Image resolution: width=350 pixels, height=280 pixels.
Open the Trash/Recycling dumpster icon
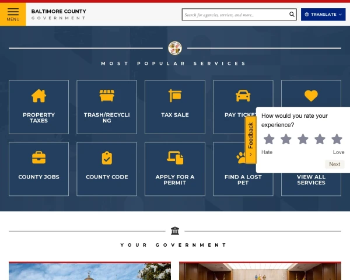tap(107, 96)
